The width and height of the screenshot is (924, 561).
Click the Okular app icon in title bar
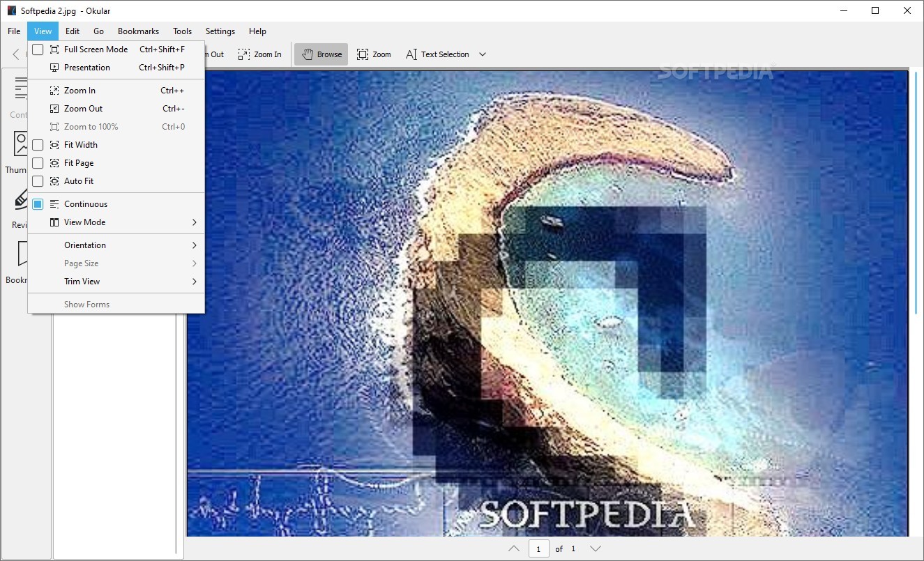pos(12,10)
